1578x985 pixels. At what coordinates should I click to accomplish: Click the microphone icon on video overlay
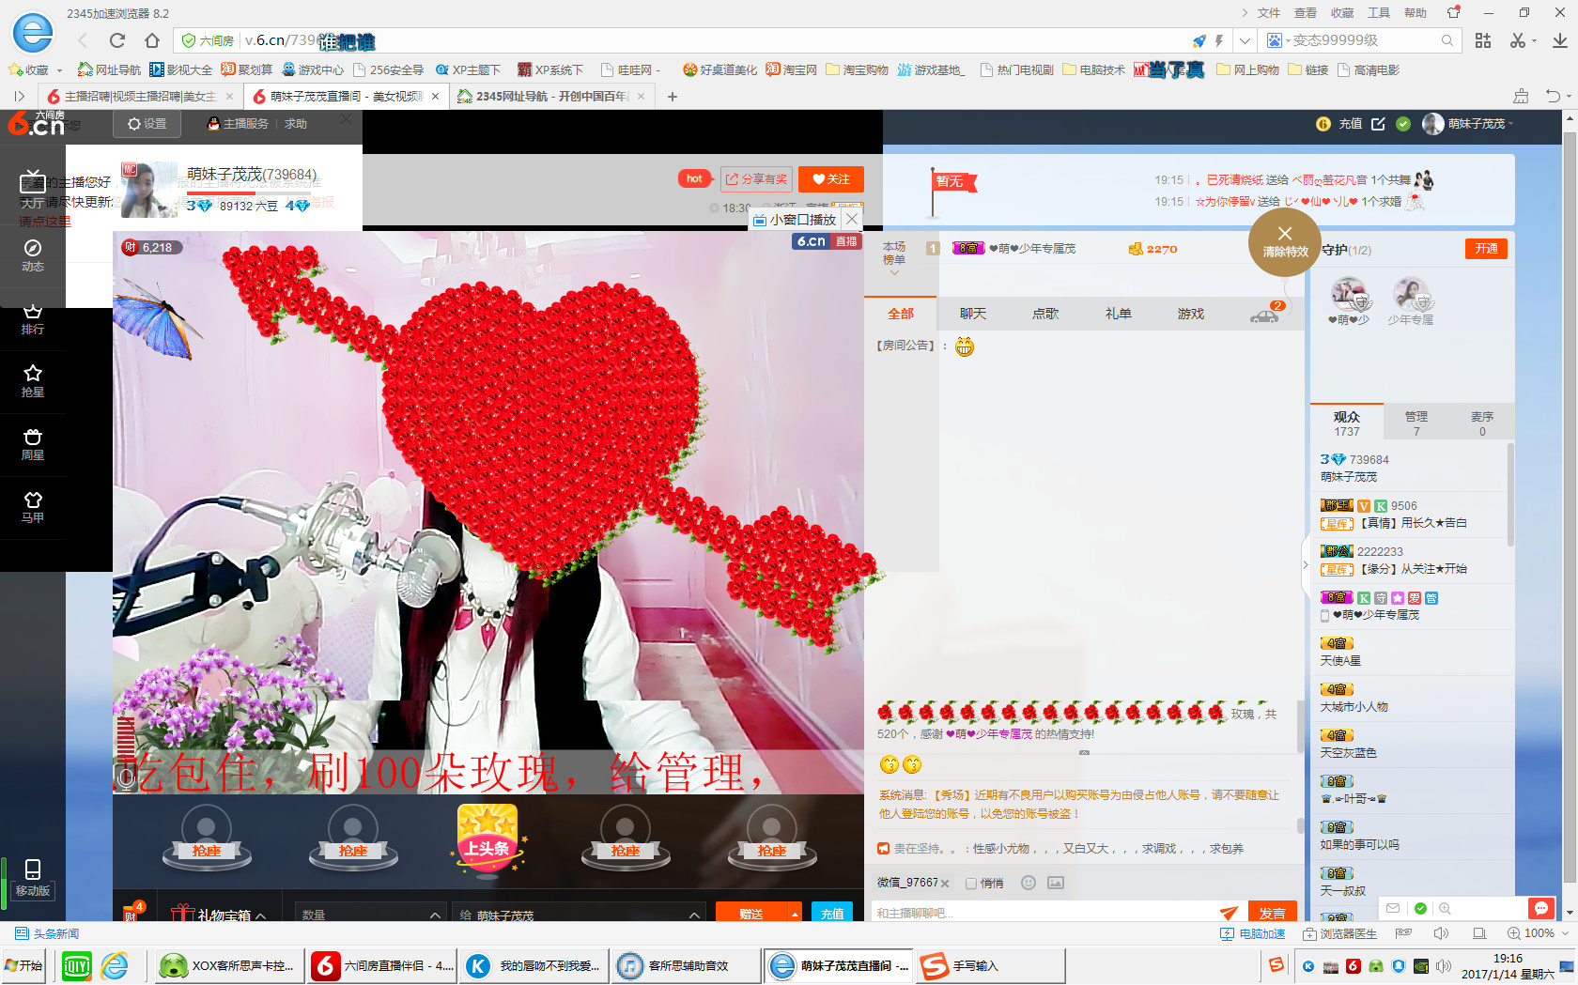(126, 777)
